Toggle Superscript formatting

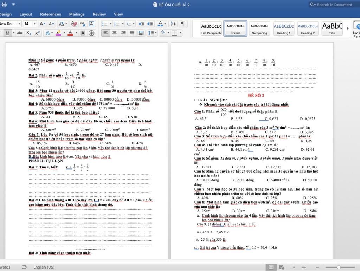tap(37, 33)
